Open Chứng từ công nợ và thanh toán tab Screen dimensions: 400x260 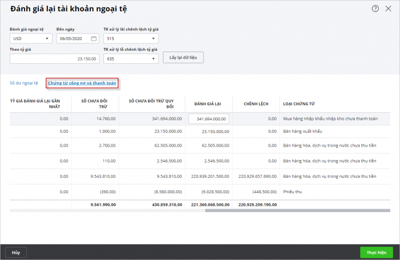click(82, 83)
